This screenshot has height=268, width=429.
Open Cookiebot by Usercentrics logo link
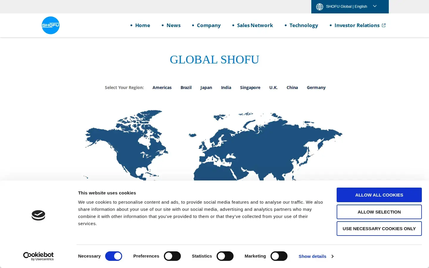[x=38, y=256]
